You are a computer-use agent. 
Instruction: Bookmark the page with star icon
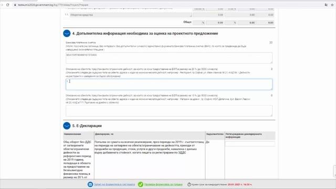(332, 5)
